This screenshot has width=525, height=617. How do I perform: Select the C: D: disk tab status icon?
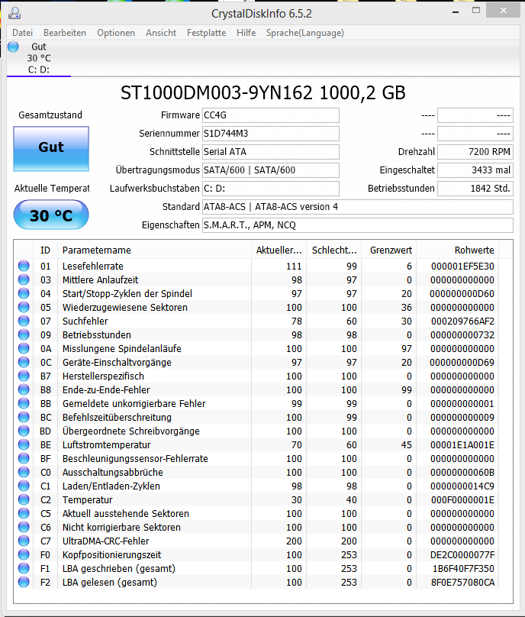(x=13, y=47)
